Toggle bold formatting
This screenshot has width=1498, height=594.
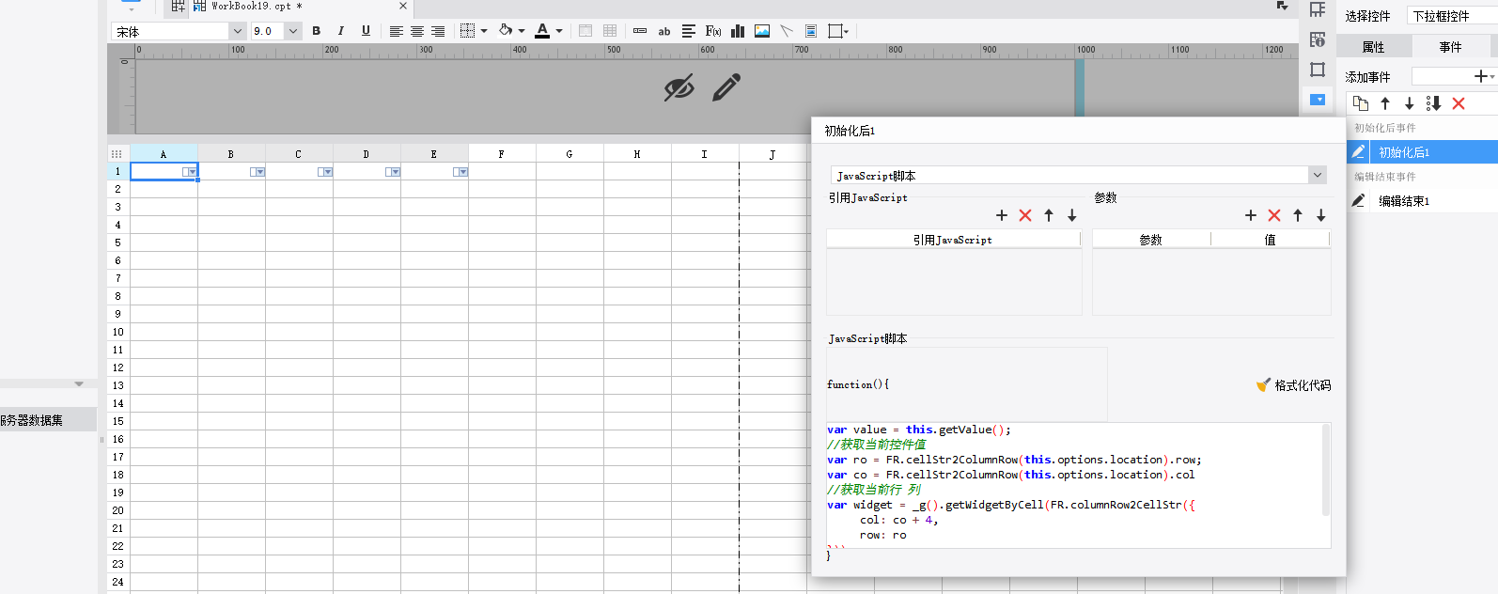pyautogui.click(x=317, y=31)
